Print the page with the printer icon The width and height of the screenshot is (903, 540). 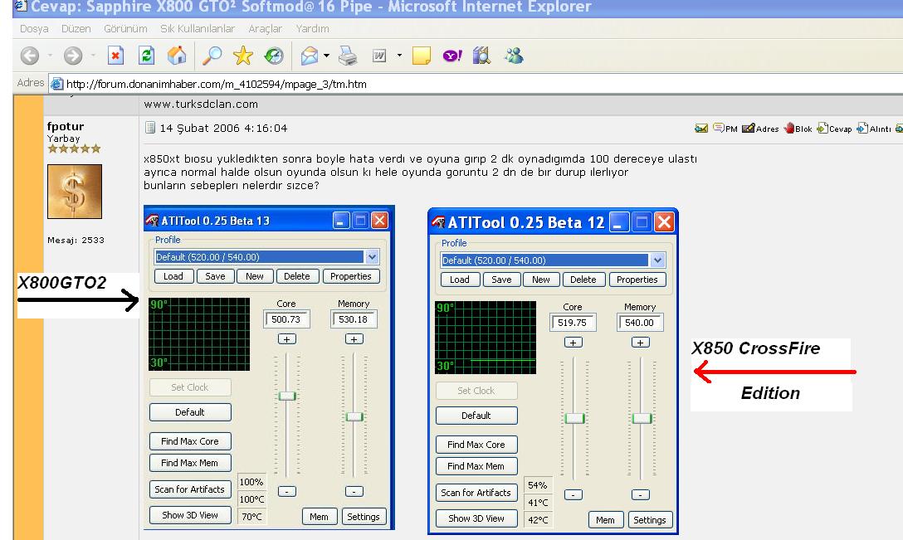click(348, 56)
